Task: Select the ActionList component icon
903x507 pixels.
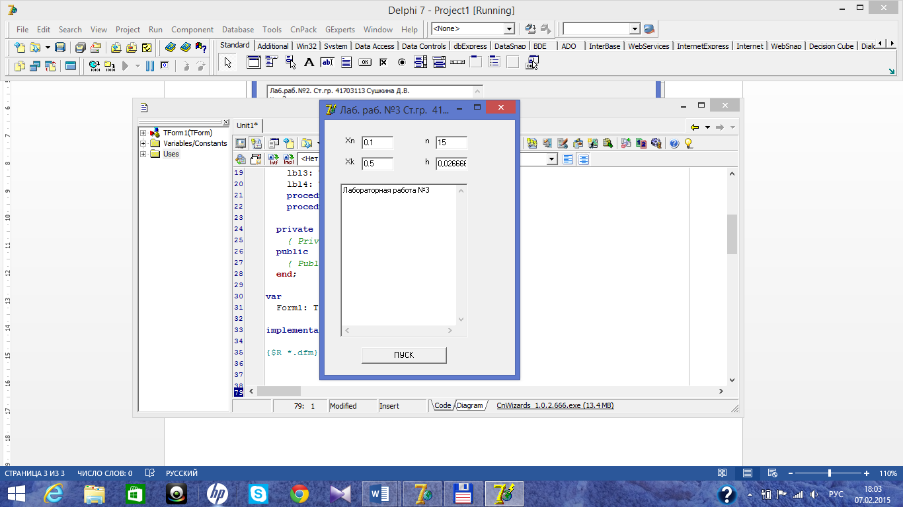Action: coord(532,63)
